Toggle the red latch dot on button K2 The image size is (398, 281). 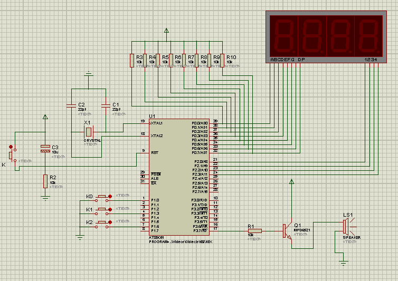pyautogui.click(x=110, y=222)
